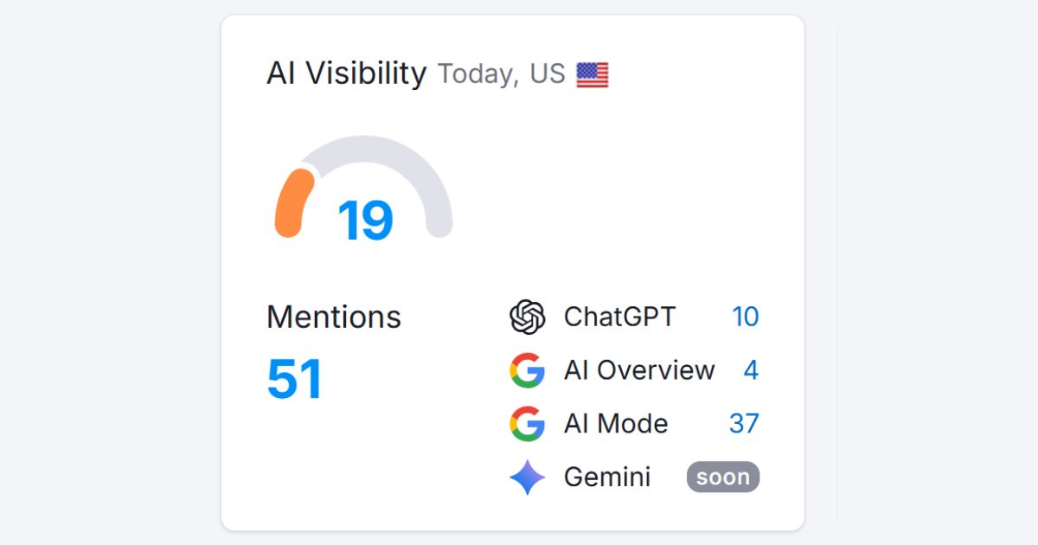The image size is (1038, 545).
Task: Click the US flag icon
Action: [593, 75]
